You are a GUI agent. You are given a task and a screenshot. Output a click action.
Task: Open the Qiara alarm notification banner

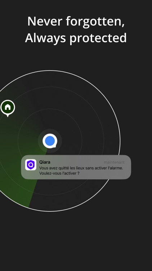(76, 167)
